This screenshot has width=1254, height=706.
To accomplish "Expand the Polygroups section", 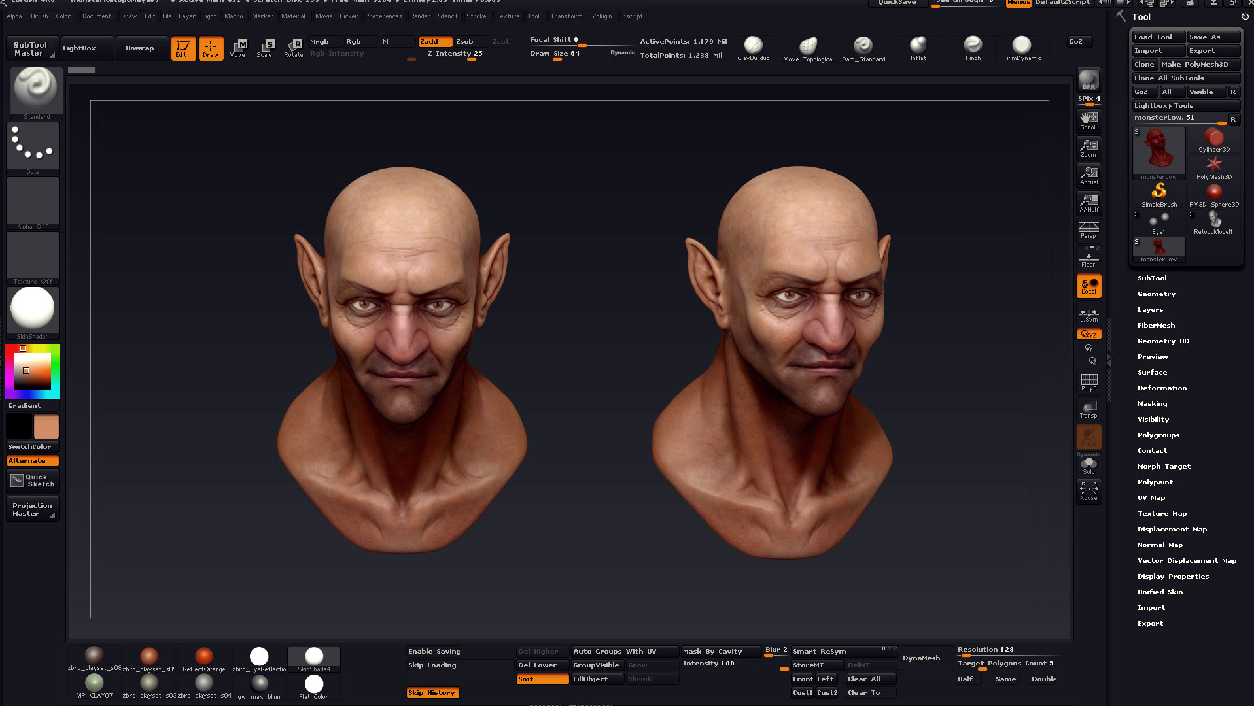I will click(1158, 435).
